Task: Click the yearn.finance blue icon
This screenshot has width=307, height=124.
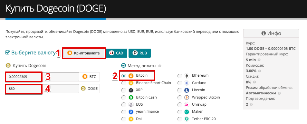Action: pos(131,112)
